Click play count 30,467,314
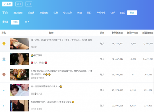The height and width of the screenshot is (112, 154). tap(118, 59)
